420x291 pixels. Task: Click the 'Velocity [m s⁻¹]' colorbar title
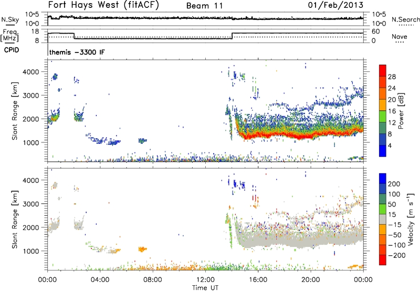410,219
